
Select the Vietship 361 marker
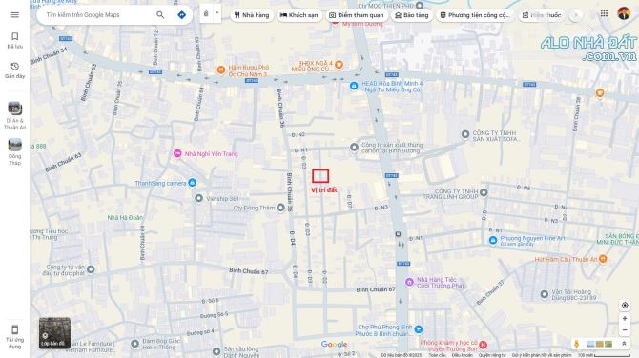[198, 198]
